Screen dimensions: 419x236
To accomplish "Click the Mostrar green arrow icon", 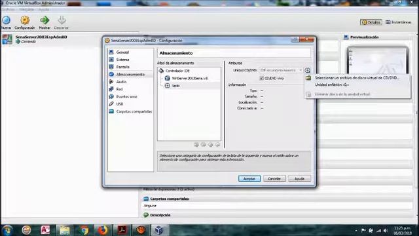I will click(x=45, y=20).
